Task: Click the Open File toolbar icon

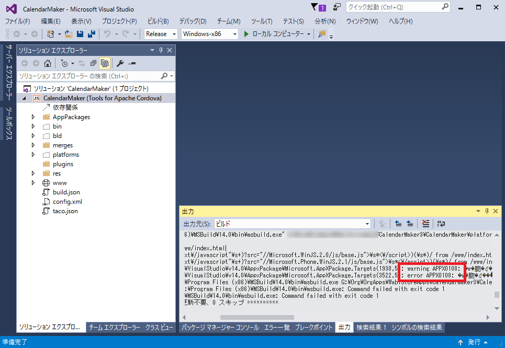Action: 68,34
